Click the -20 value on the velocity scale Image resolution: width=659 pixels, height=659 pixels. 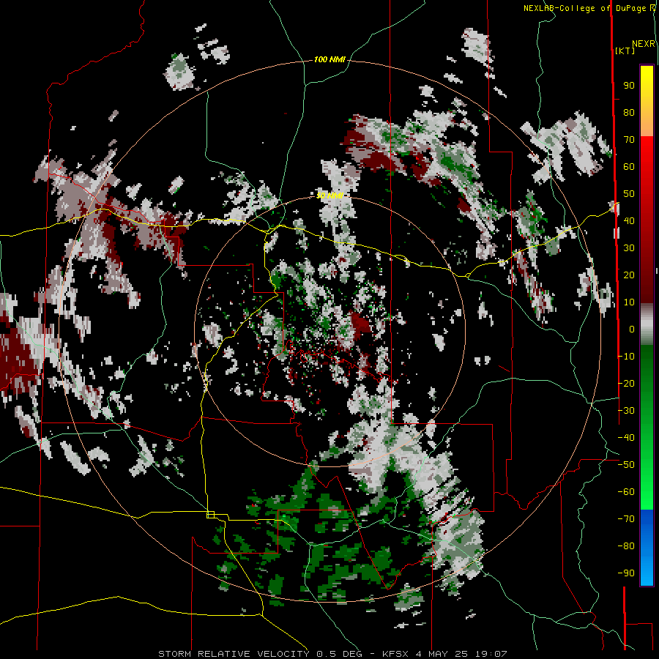pos(626,383)
